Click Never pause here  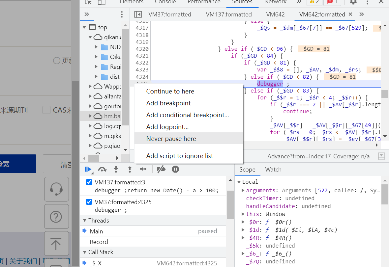coord(189,139)
